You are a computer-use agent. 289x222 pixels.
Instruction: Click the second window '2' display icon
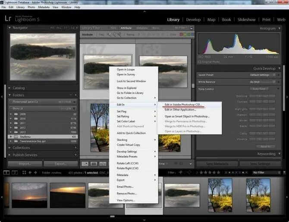15,173
